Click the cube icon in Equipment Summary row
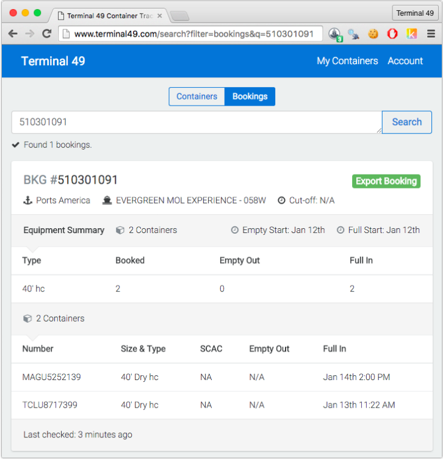 (x=120, y=230)
